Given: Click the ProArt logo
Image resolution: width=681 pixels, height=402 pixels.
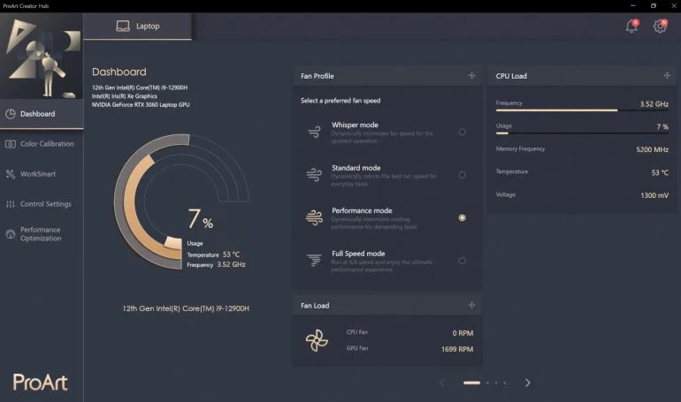Looking at the screenshot, I should click(41, 382).
